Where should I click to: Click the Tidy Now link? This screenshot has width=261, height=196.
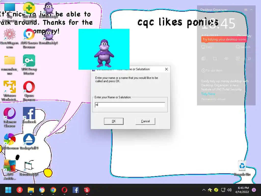point(208,94)
